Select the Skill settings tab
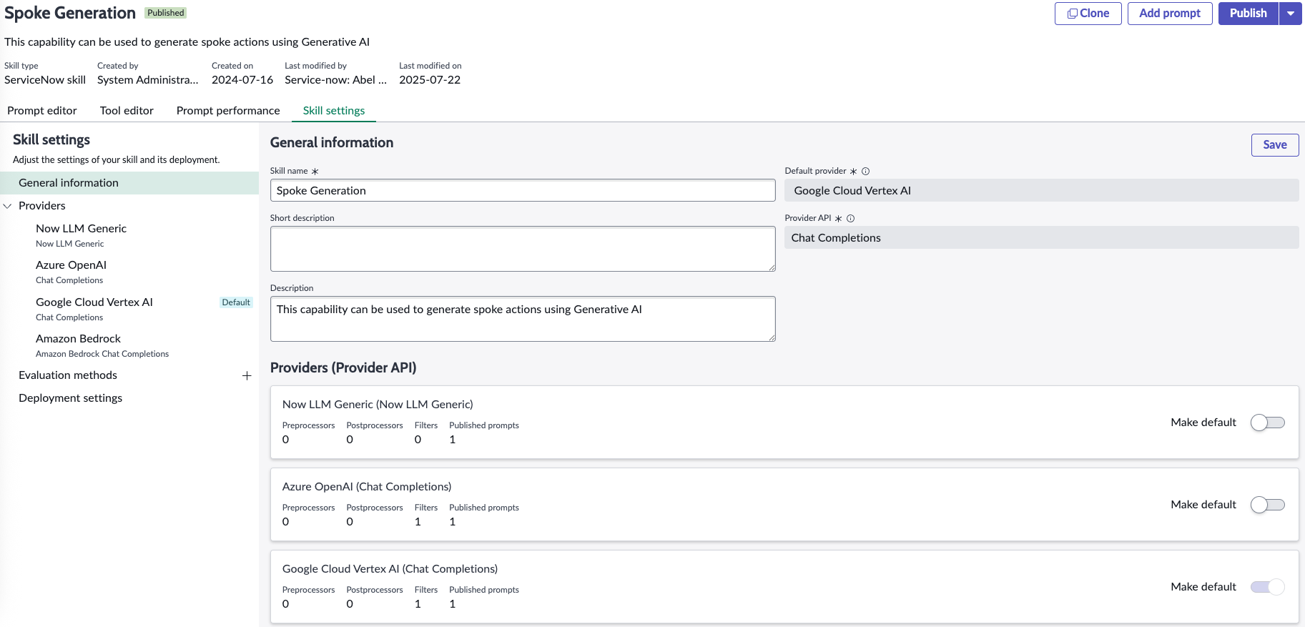Viewport: 1305px width, 627px height. click(334, 111)
